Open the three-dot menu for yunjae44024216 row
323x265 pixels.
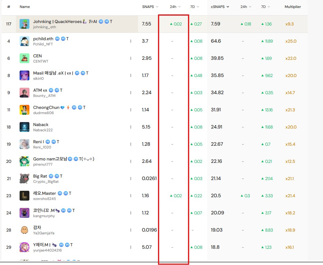pos(131,247)
